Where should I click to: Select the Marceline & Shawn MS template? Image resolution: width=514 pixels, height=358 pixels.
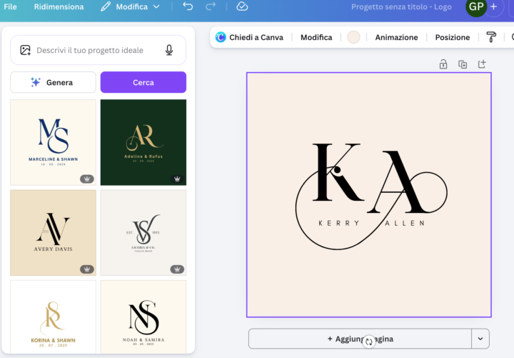pyautogui.click(x=53, y=142)
